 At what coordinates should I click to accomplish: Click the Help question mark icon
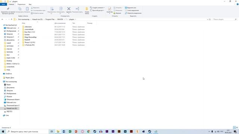coord(238,4)
